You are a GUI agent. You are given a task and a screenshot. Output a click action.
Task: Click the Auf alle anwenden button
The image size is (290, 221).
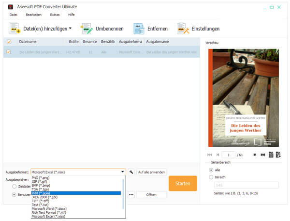click(x=151, y=172)
